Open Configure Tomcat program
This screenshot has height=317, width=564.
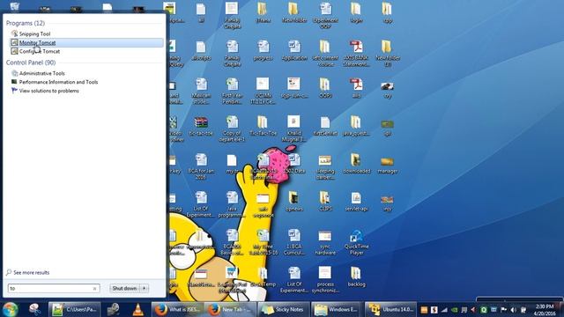[x=39, y=51]
